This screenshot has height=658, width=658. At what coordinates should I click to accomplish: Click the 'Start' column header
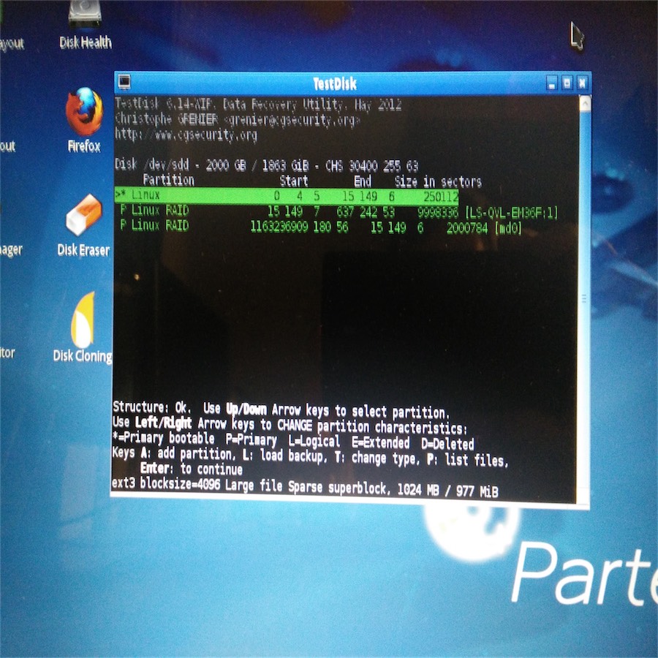tap(294, 181)
